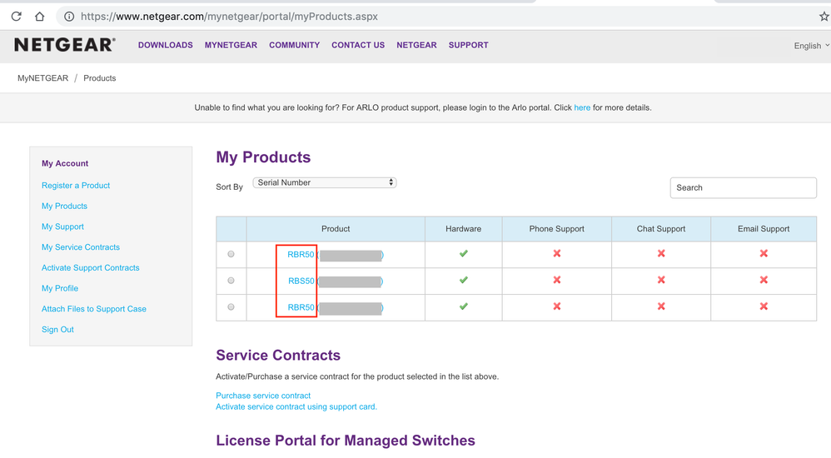Viewport: 831px width, 458px height.
Task: Click the browser reload icon
Action: 16,16
